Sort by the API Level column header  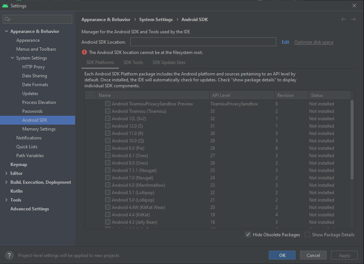tap(242, 95)
